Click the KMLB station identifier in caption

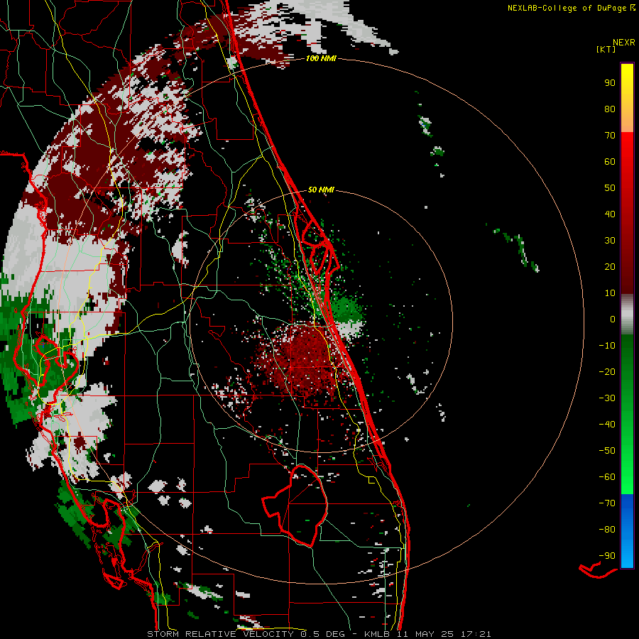(x=377, y=634)
